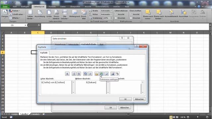Viewport: 212px width, 119px height.
Task: Click the fx insert function icon
Action: click(39, 25)
